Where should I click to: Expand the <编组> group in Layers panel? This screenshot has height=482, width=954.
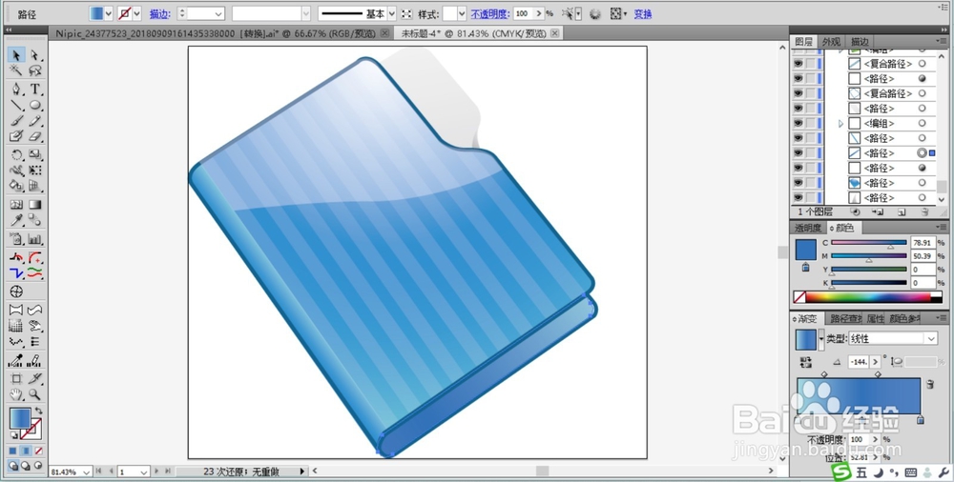pos(840,124)
